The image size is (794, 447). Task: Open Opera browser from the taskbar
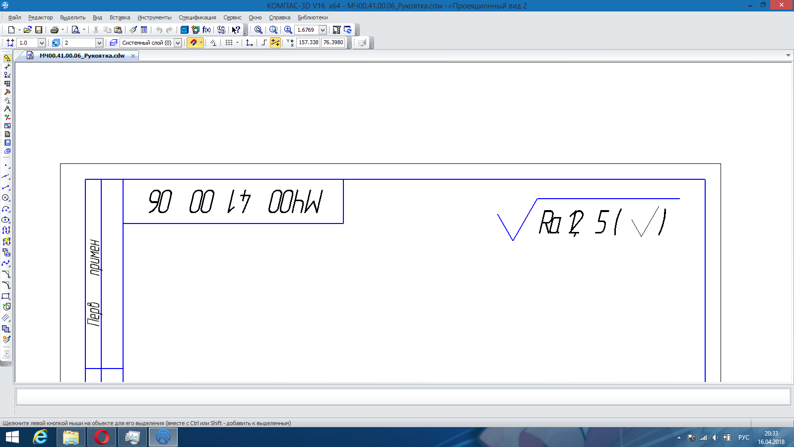(x=102, y=437)
